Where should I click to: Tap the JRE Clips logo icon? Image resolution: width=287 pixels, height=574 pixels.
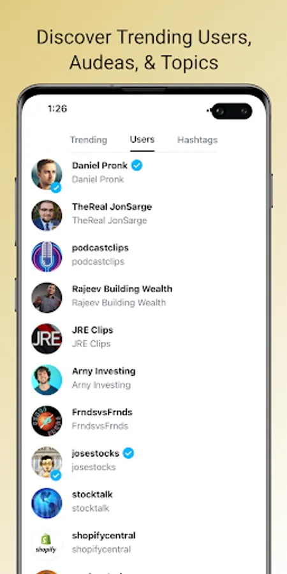[x=47, y=339]
